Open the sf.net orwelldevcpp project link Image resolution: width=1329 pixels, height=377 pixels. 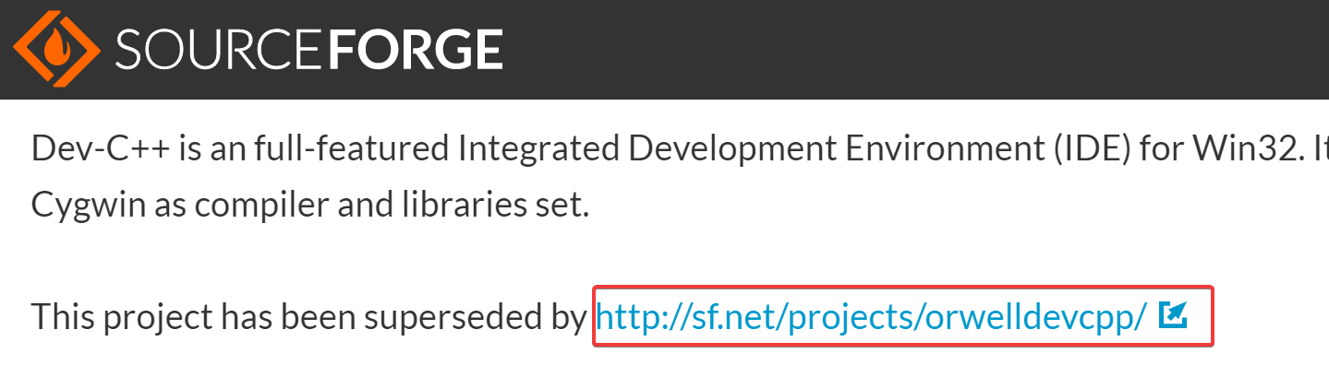870,317
